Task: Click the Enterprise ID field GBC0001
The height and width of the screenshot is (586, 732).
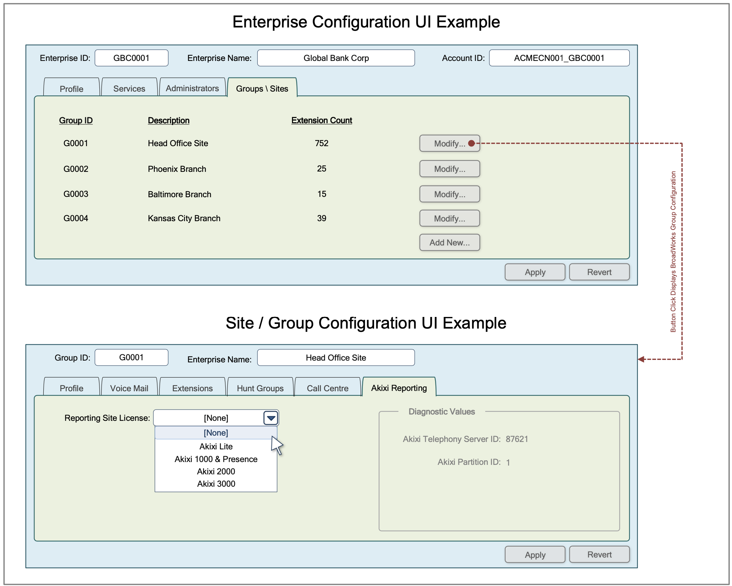Action: pos(131,58)
